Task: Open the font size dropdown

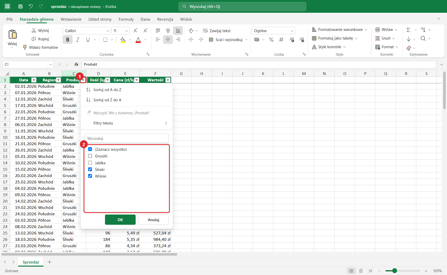Action: point(127,31)
